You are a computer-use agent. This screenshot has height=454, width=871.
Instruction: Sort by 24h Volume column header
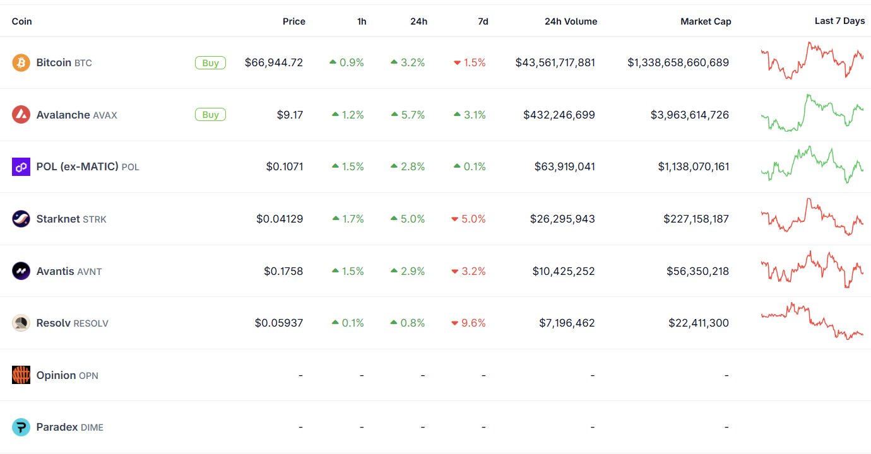coord(571,21)
